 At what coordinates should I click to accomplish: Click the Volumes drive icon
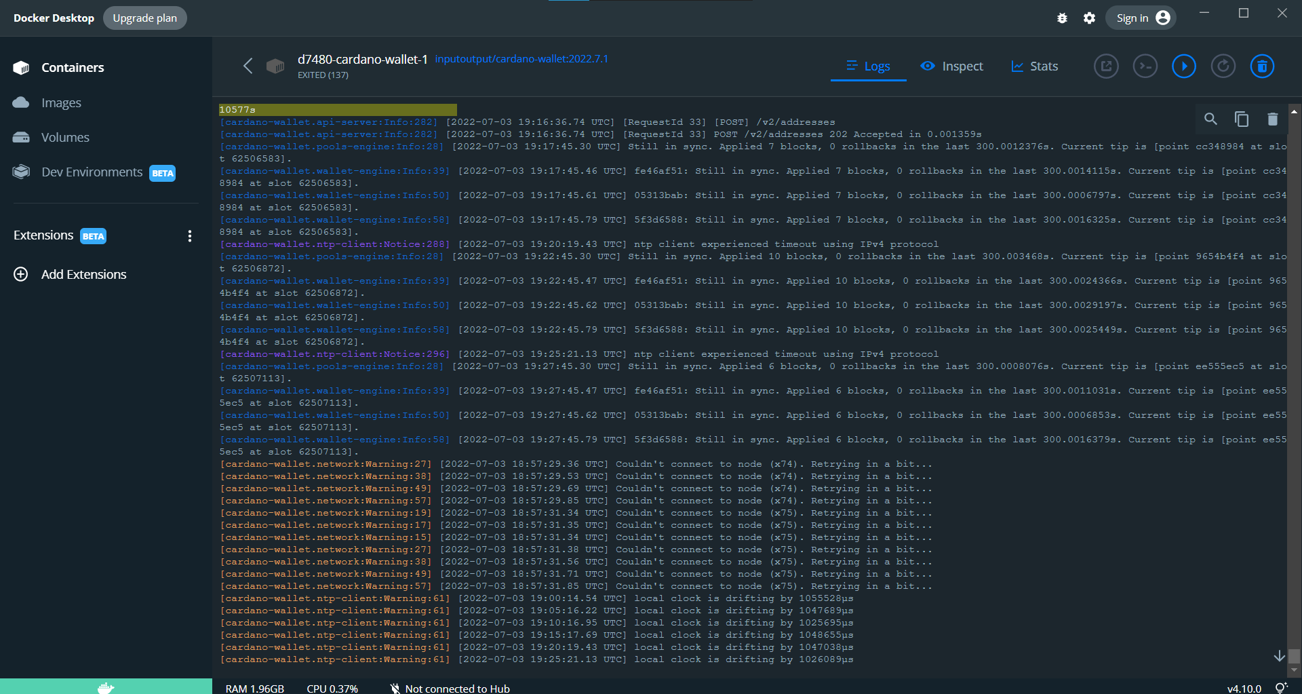pos(21,138)
